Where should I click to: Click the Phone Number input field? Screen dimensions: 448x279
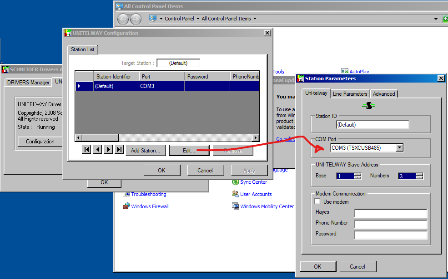click(x=391, y=224)
